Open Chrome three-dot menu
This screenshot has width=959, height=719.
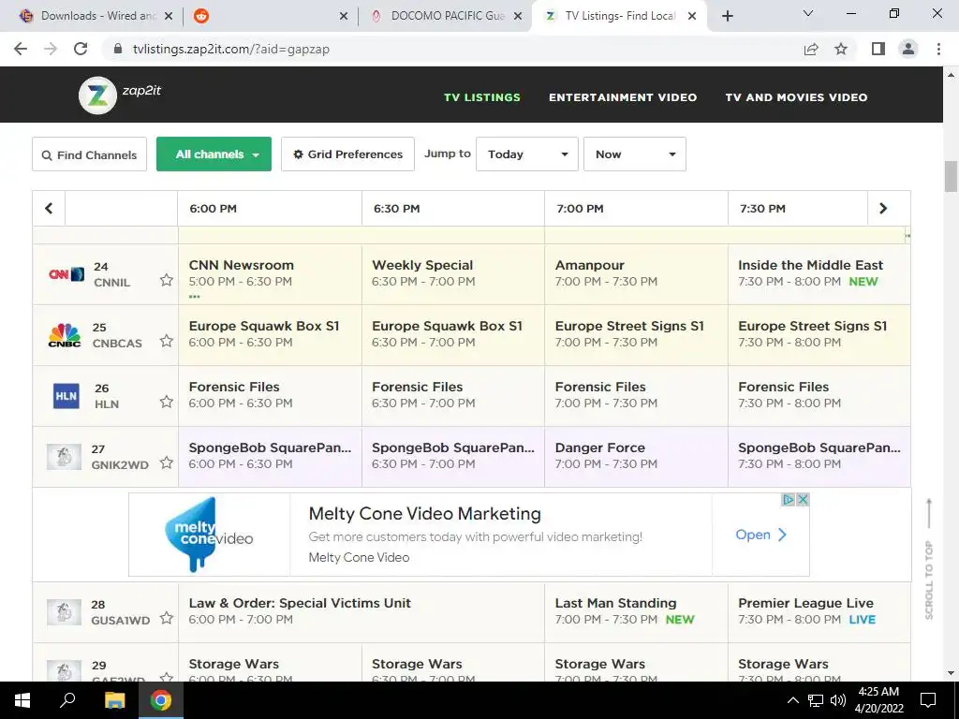[938, 49]
